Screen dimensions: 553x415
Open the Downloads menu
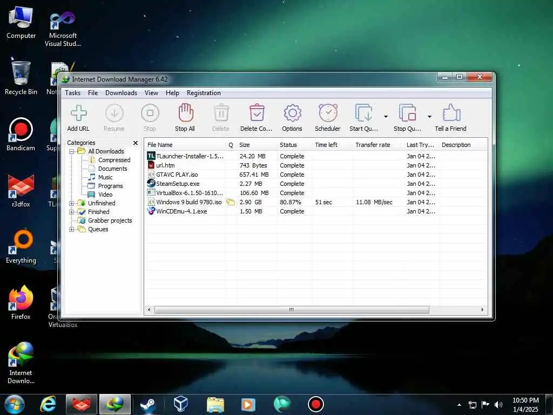point(121,93)
